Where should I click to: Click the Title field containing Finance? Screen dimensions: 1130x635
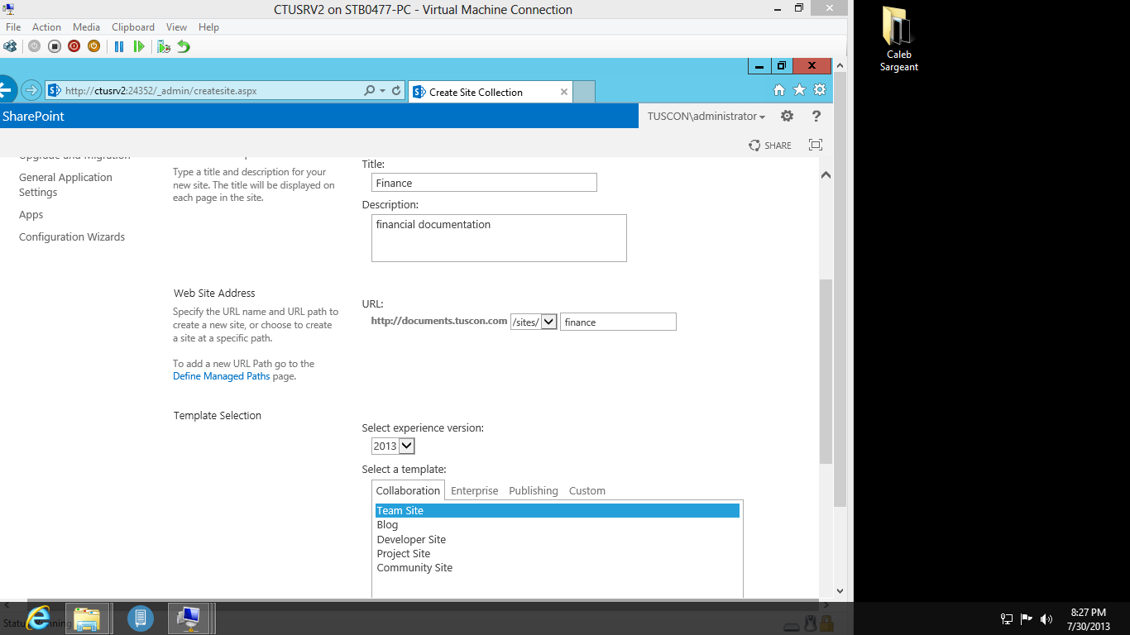(484, 183)
